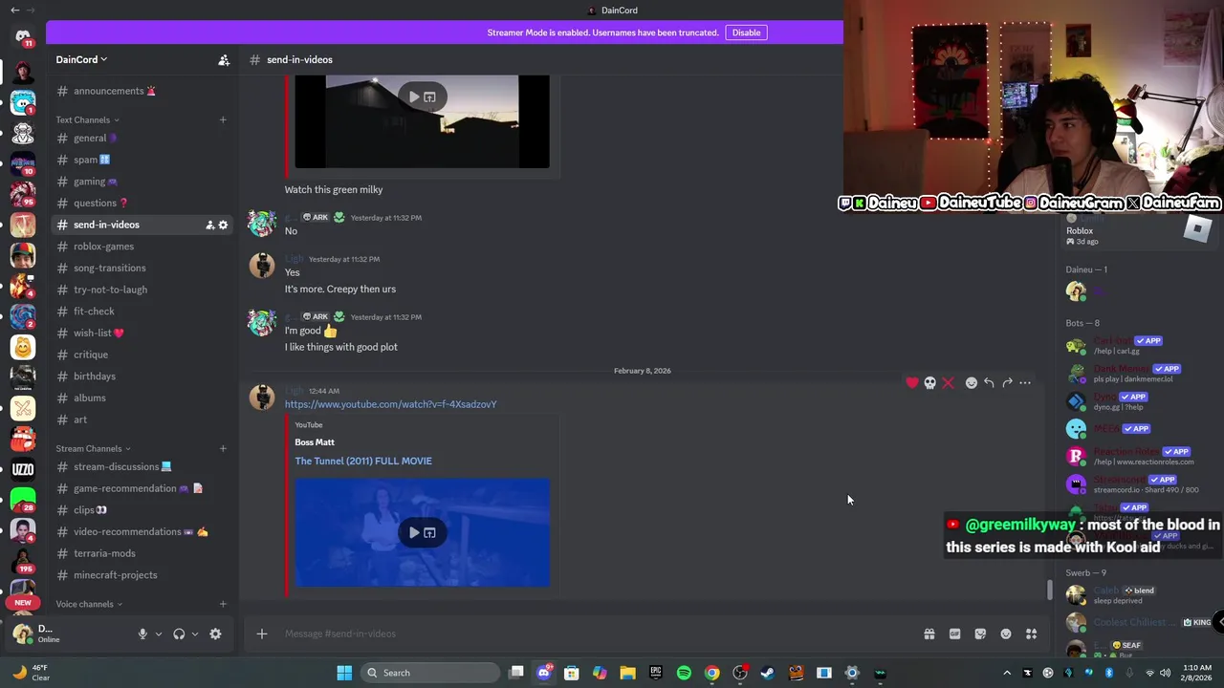Open Google Chrome from the taskbar

click(x=712, y=673)
